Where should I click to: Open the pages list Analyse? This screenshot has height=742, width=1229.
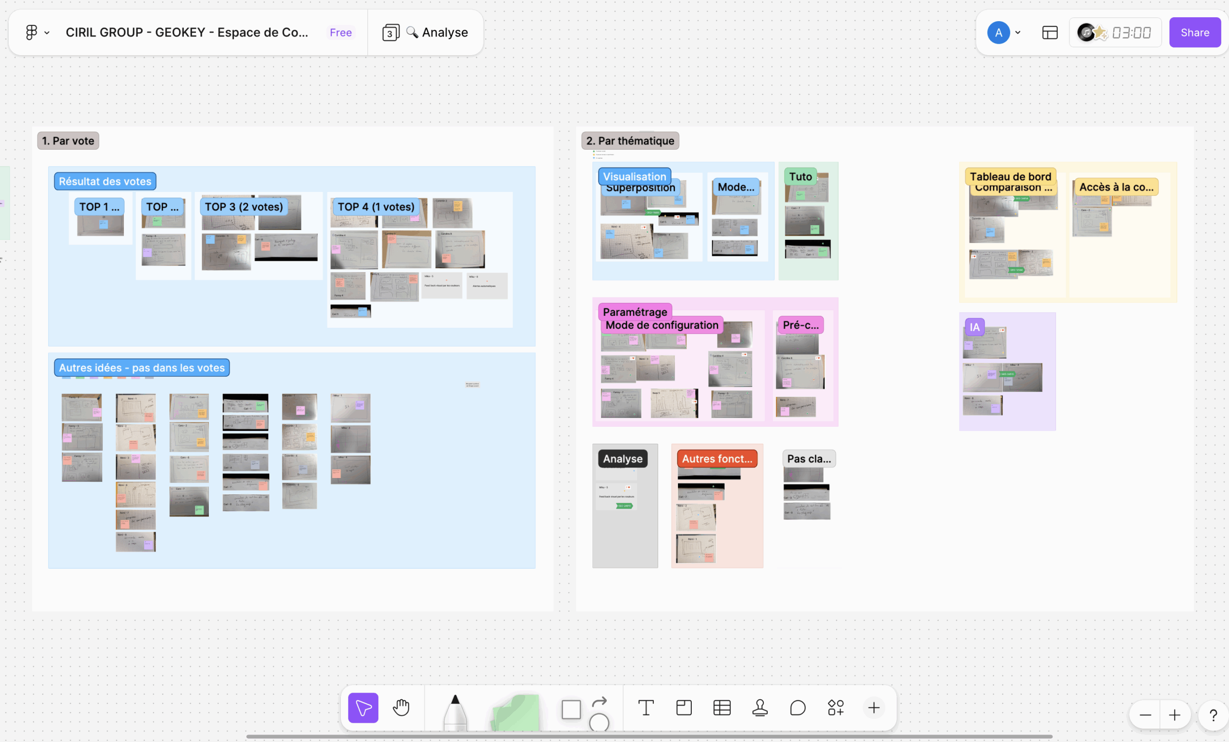click(425, 33)
